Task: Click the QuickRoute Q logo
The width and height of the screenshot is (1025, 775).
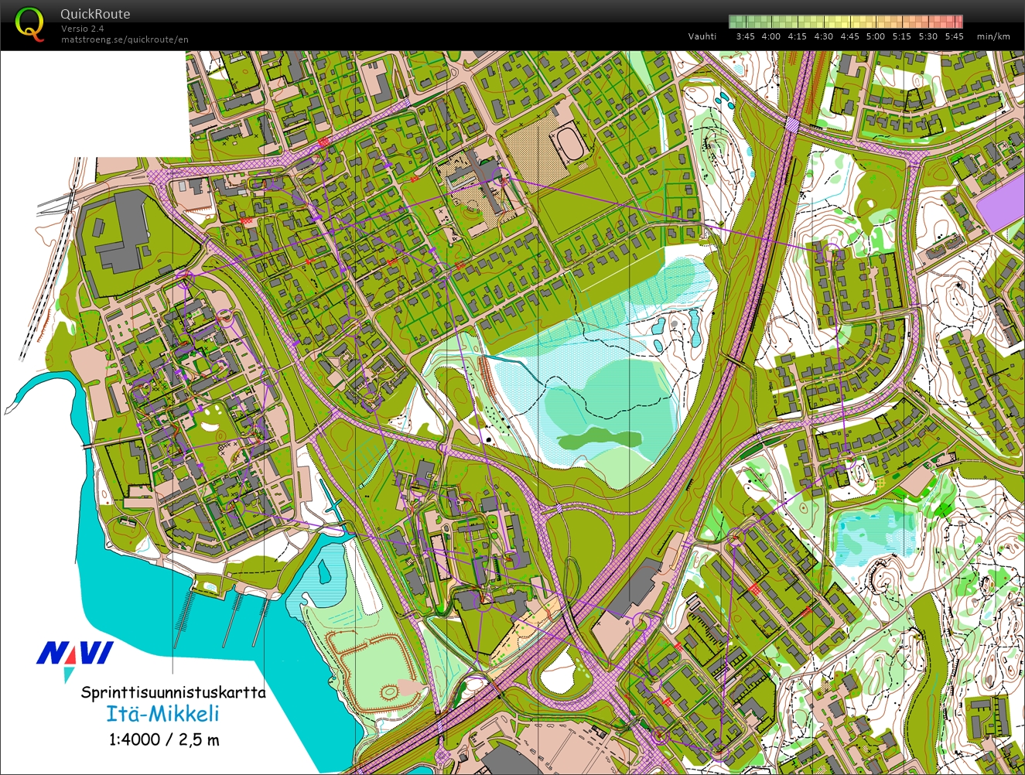Action: 29,24
